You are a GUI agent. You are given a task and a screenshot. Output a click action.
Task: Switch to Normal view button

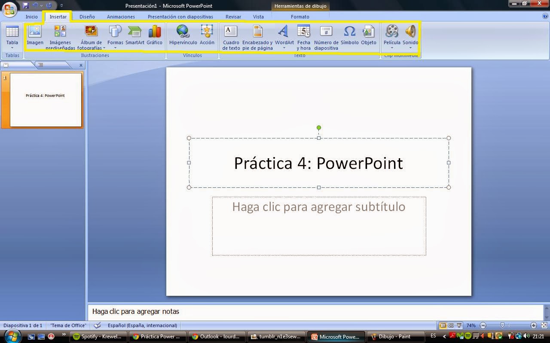pos(443,325)
